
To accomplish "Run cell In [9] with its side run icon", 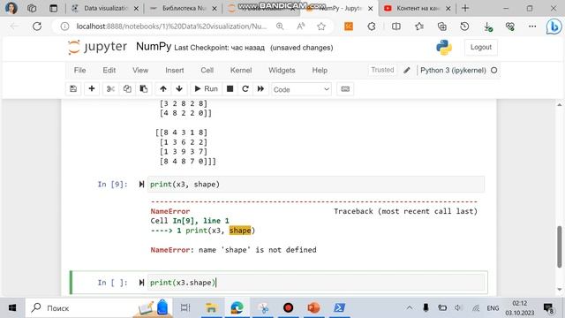I will [141, 185].
